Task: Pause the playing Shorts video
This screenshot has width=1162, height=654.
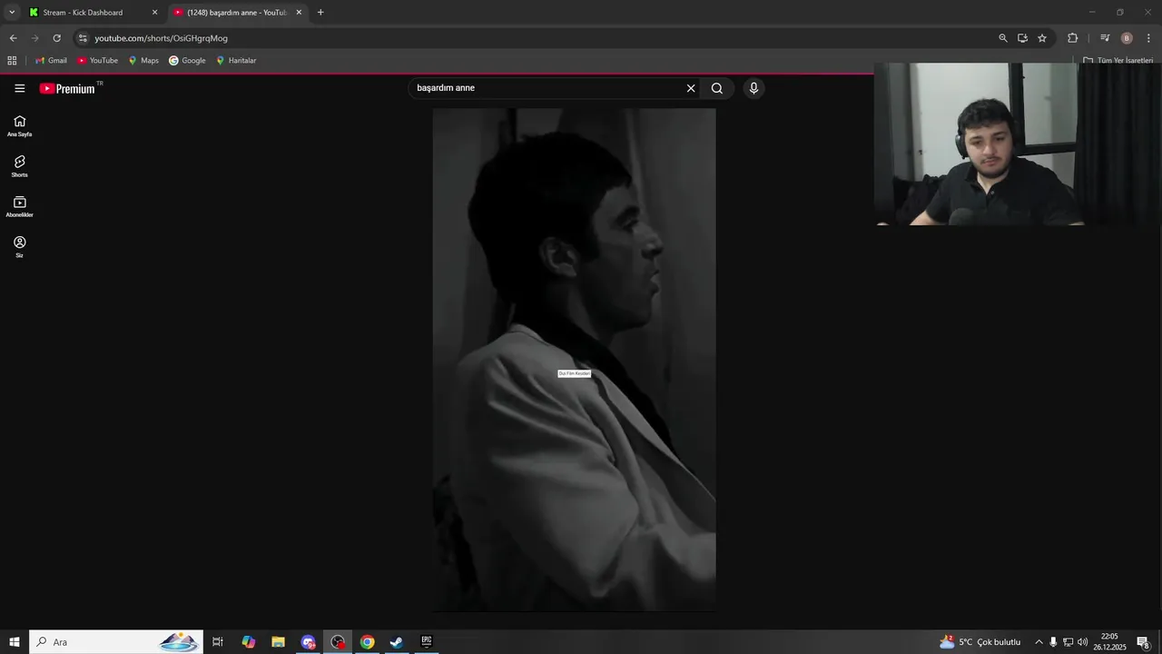Action: coord(574,360)
